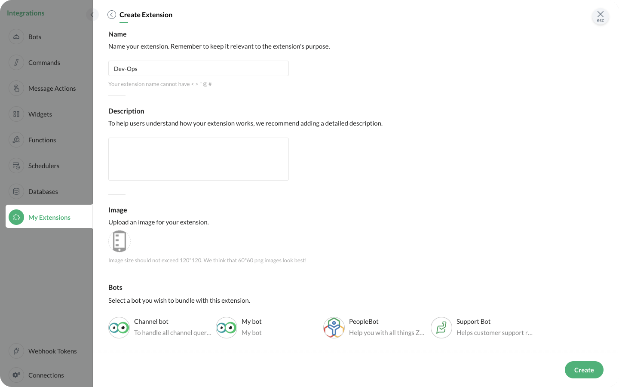The width and height of the screenshot is (619, 387).
Task: Collapse the Integrations sidebar chevron
Action: (x=92, y=15)
